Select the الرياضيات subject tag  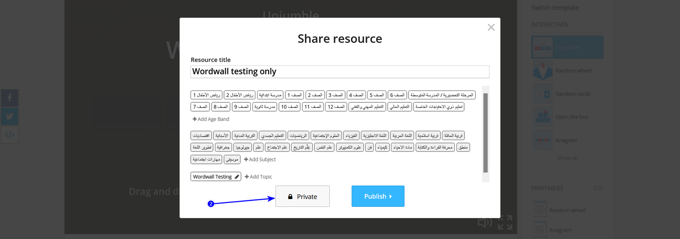click(298, 136)
